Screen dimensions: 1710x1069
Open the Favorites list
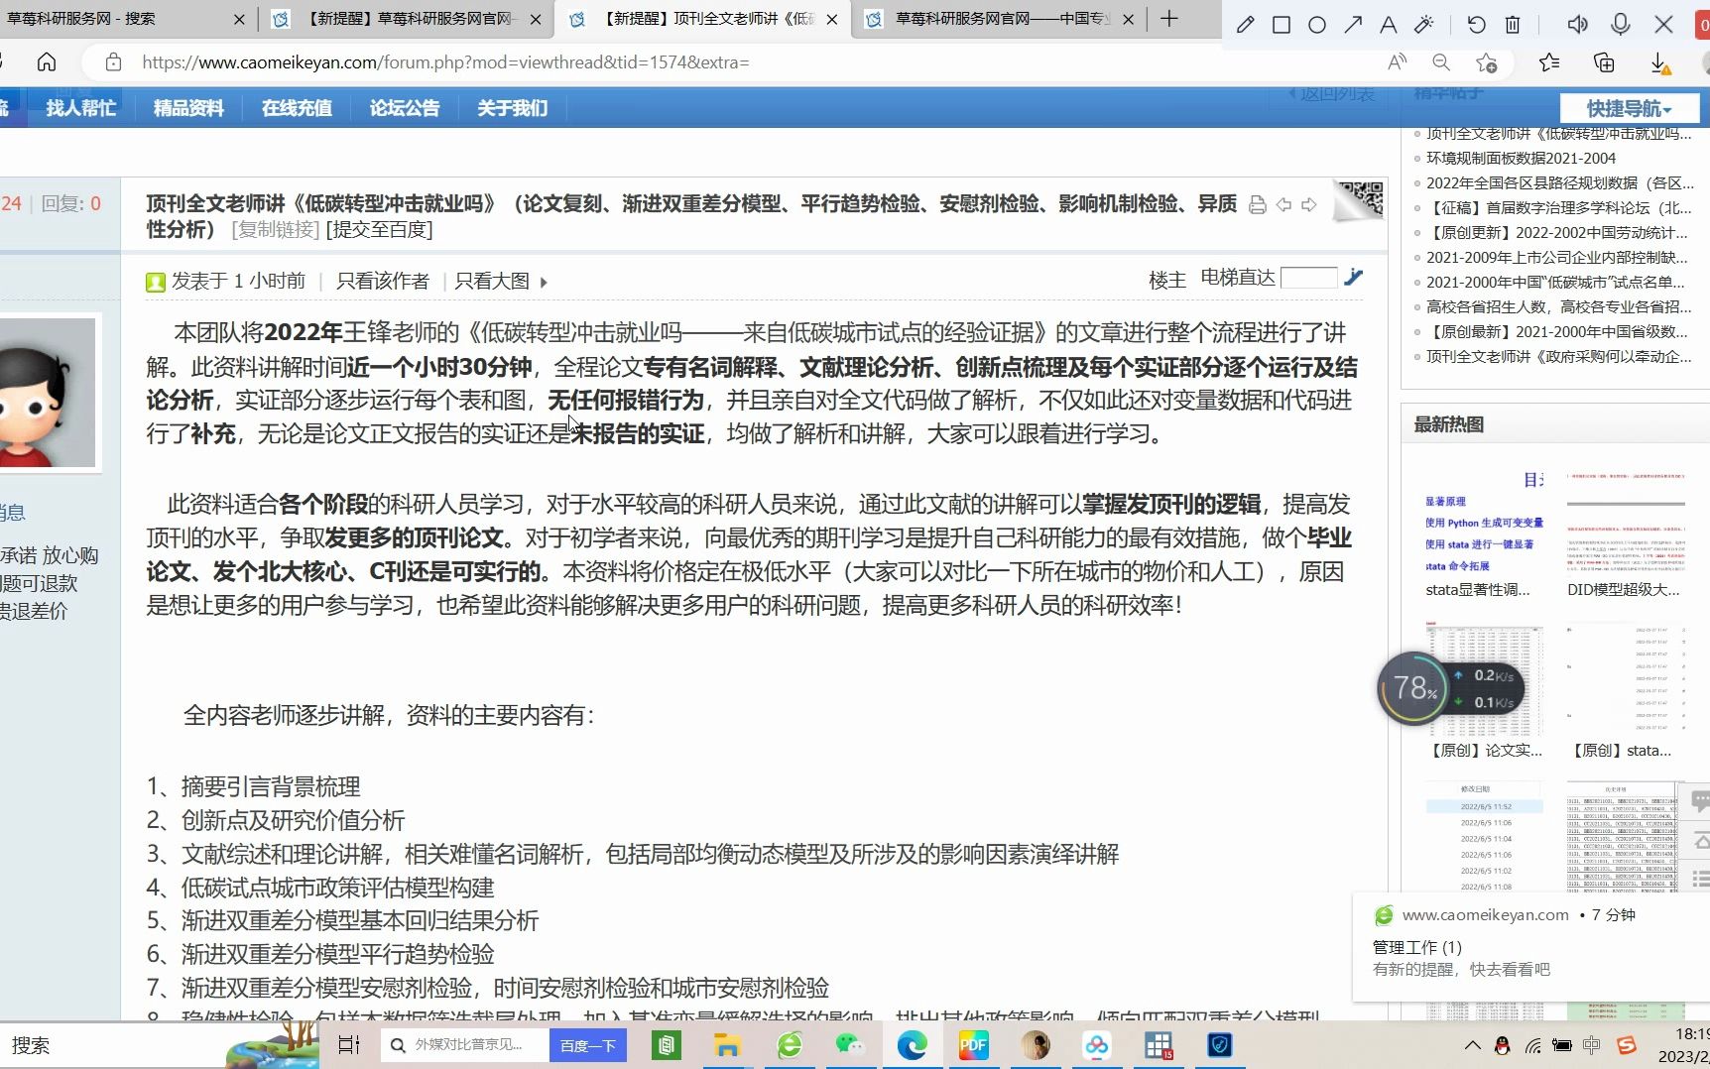pos(1549,62)
